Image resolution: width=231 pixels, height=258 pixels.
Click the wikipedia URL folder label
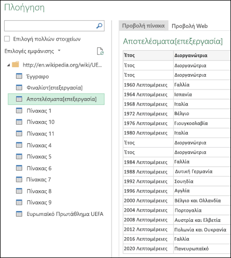pos(62,65)
